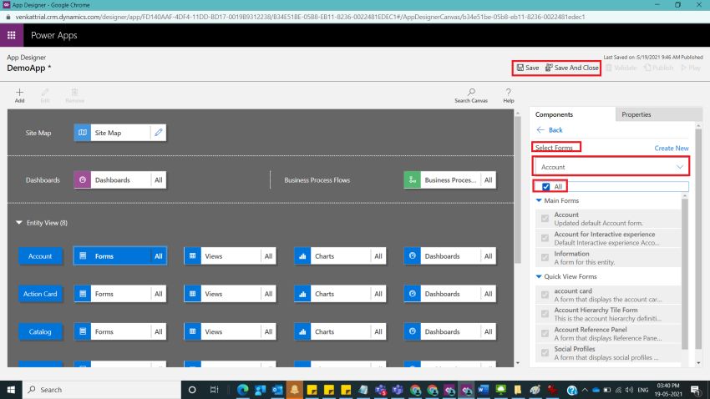Click the Site Map edit pencil icon
The image size is (710, 399).
159,133
